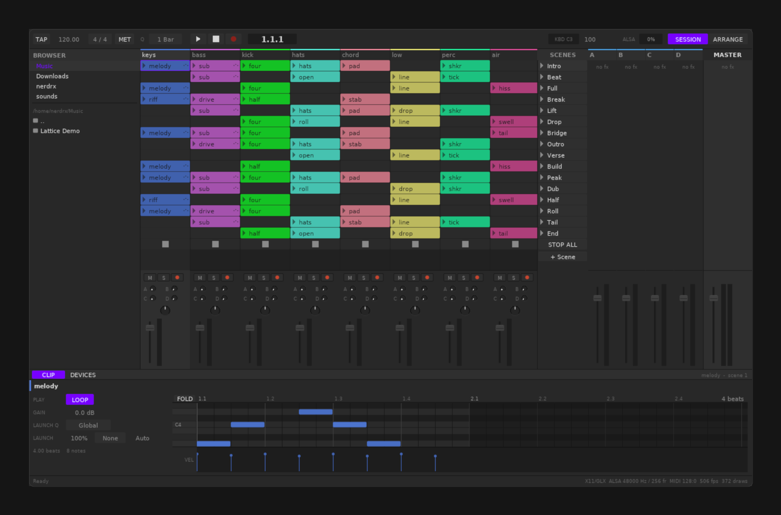Add a new scene with + Scene
781x515 pixels.
tap(563, 257)
